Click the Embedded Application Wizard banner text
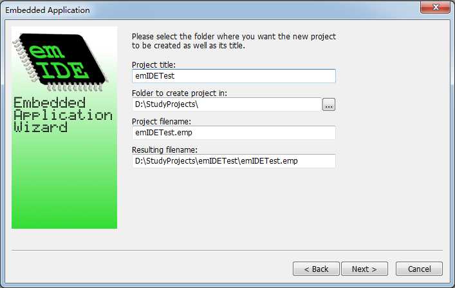Screen dimensions: 455x288 click(x=62, y=115)
